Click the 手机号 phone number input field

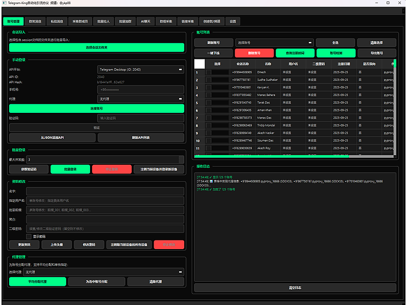point(140,89)
